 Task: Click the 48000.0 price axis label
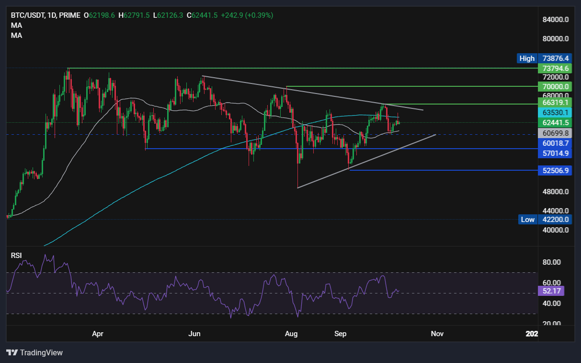[x=555, y=192]
